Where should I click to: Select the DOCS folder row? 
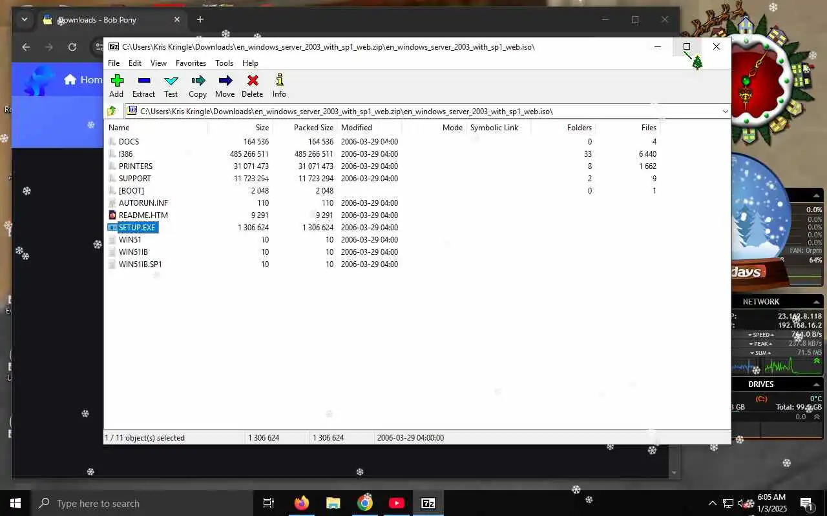pyautogui.click(x=129, y=142)
